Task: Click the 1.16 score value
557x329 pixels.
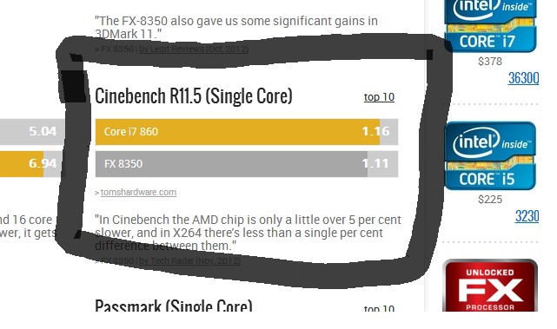Action: tap(375, 132)
